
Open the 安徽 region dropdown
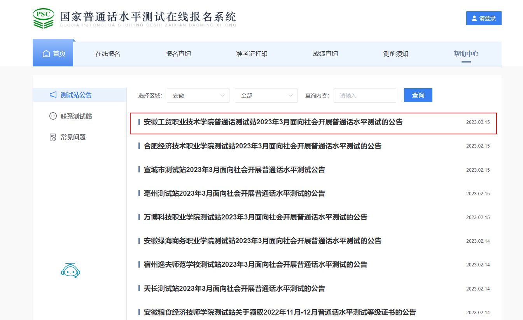[x=198, y=96]
